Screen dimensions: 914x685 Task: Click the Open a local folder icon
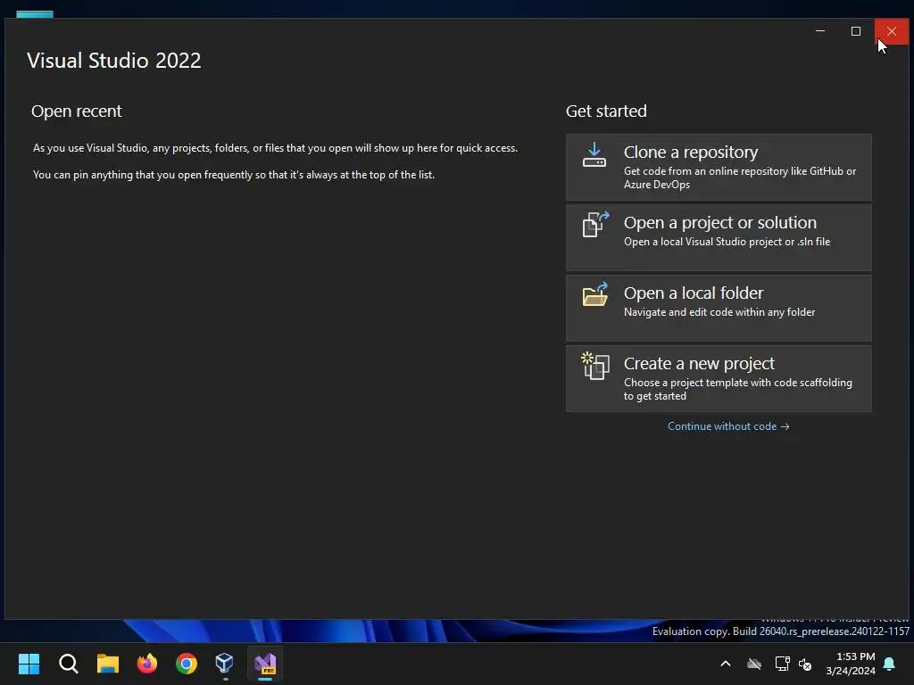595,294
